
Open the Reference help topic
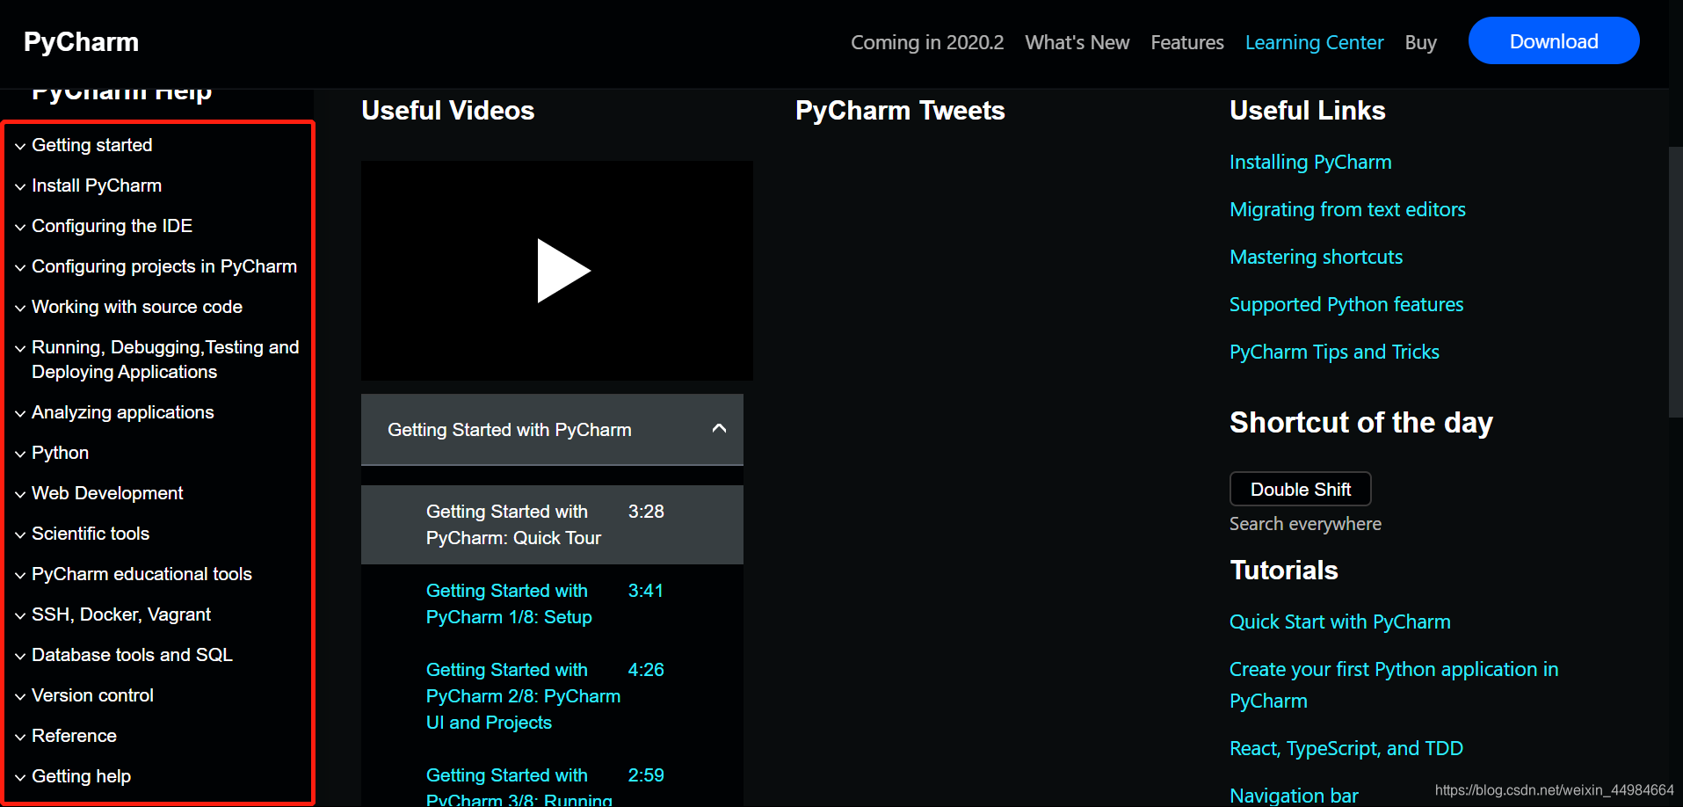pos(74,736)
